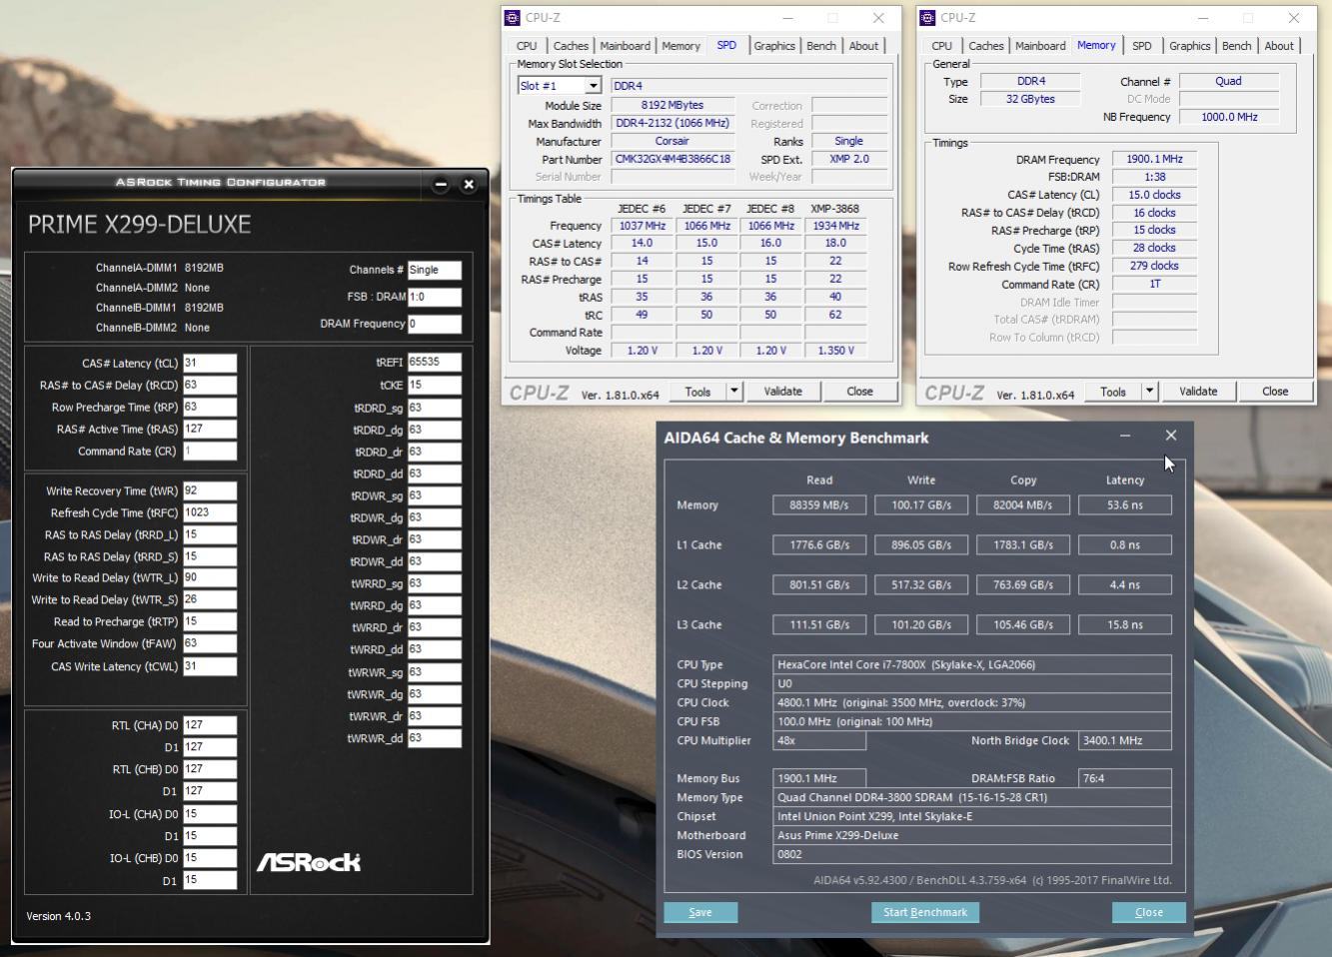Image resolution: width=1332 pixels, height=957 pixels.
Task: Click the tREFI value field
Action: [x=435, y=362]
